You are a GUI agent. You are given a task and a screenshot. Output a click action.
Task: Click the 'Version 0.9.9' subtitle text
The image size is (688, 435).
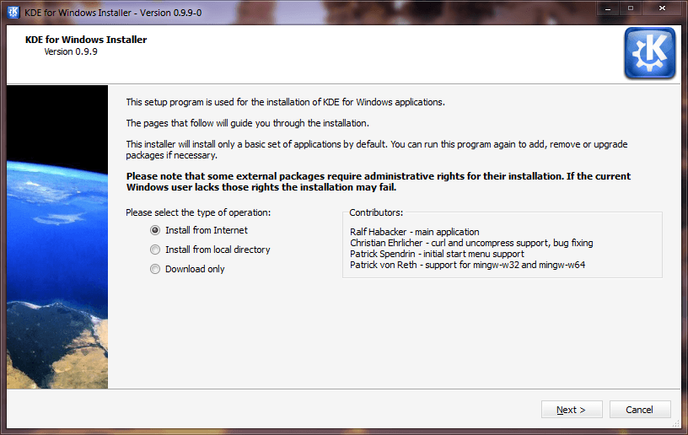[71, 51]
